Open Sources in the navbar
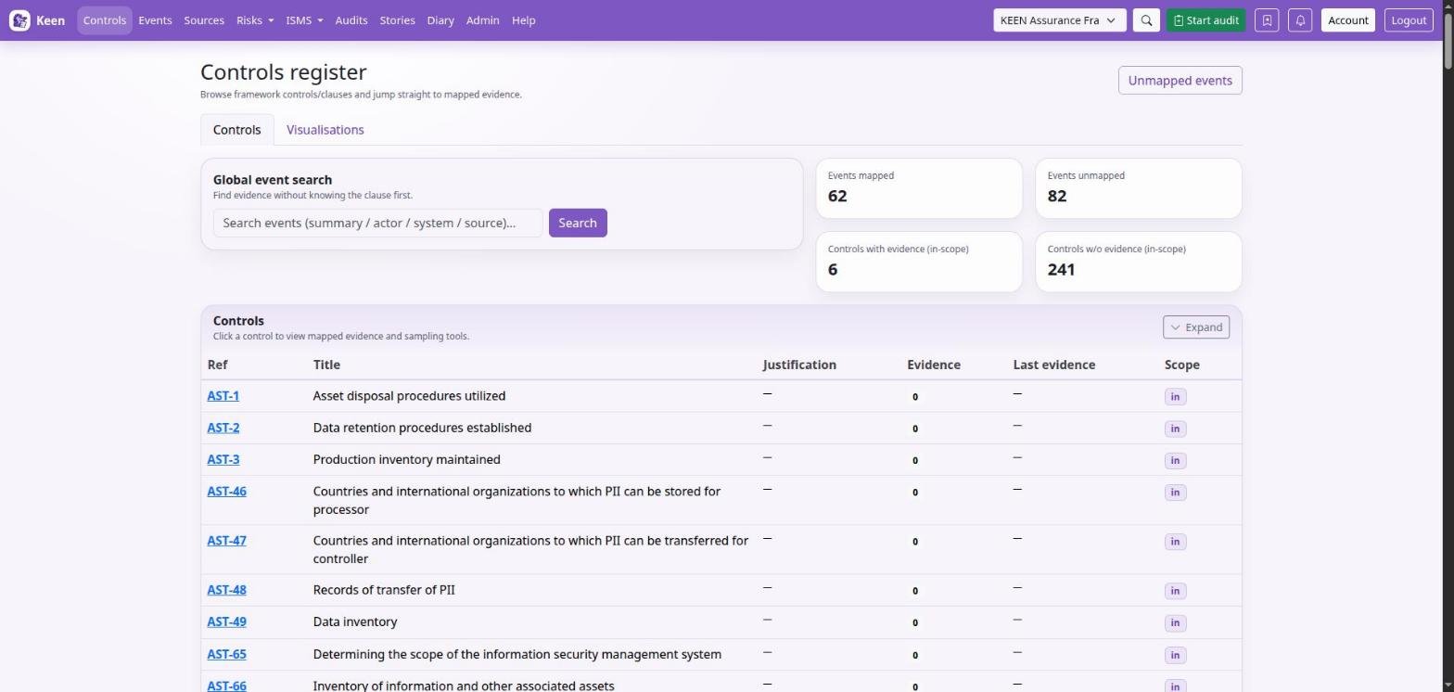 click(204, 20)
